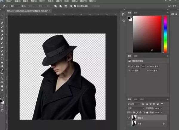The width and height of the screenshot is (179, 130).
Task: Open the Color panel flyout menu
Action: pos(167,13)
